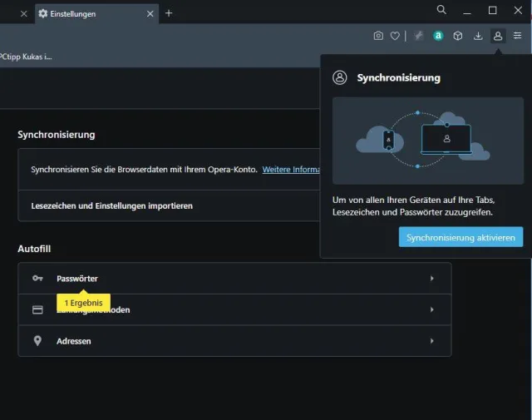Viewport: 532px width, 420px height.
Task: Open a new tab with plus button
Action: 169,13
